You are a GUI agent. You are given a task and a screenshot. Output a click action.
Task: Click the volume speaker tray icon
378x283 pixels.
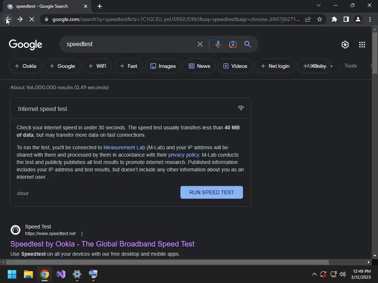[342, 274]
